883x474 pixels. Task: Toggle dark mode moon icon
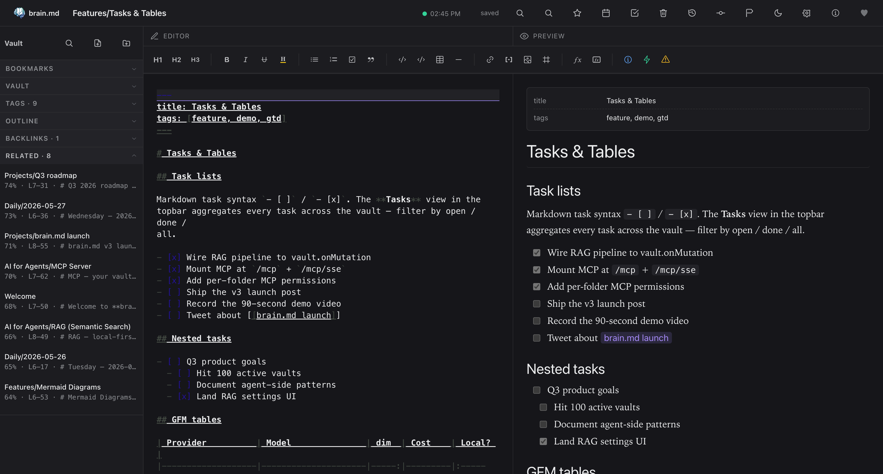tap(778, 13)
